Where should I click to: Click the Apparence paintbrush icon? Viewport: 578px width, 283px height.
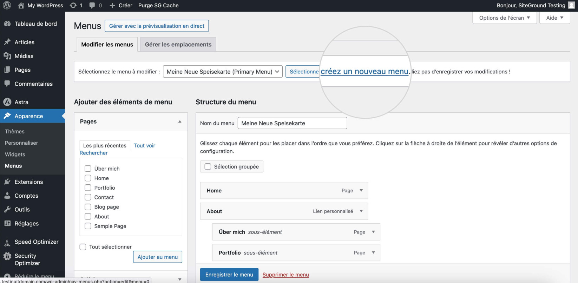pos(7,116)
